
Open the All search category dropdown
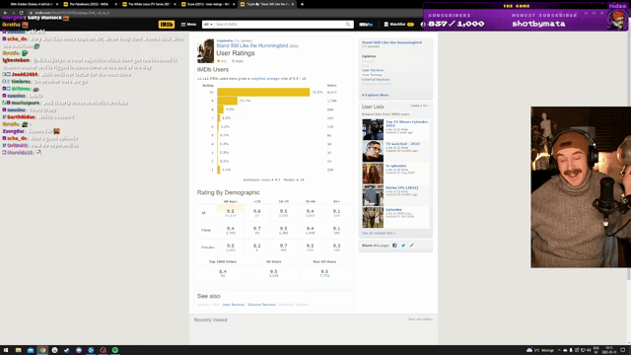click(208, 24)
